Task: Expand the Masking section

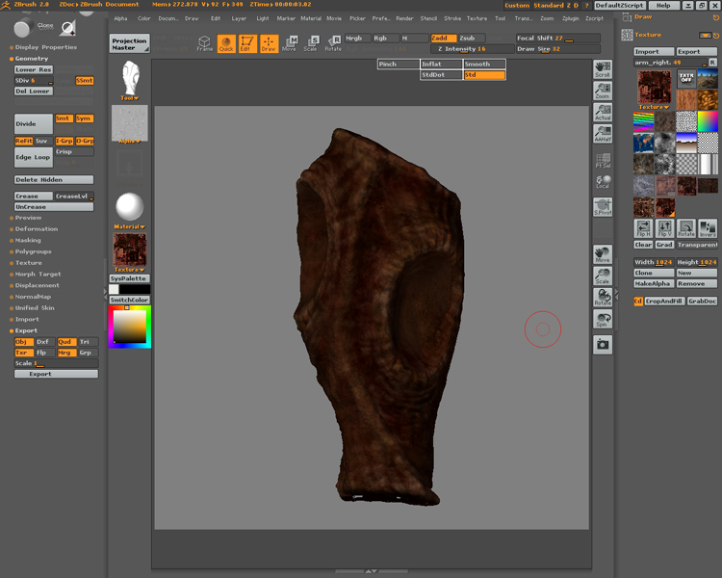Action: tap(28, 241)
